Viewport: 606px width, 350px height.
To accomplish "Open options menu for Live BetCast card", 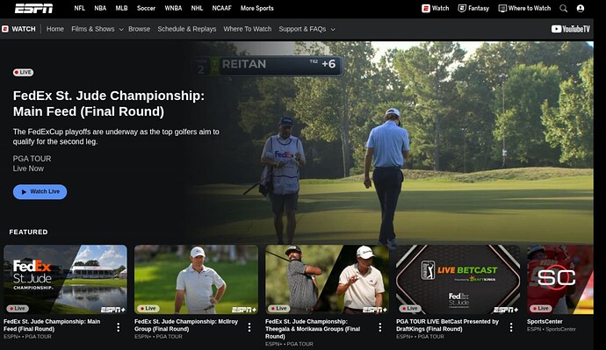I will [511, 327].
